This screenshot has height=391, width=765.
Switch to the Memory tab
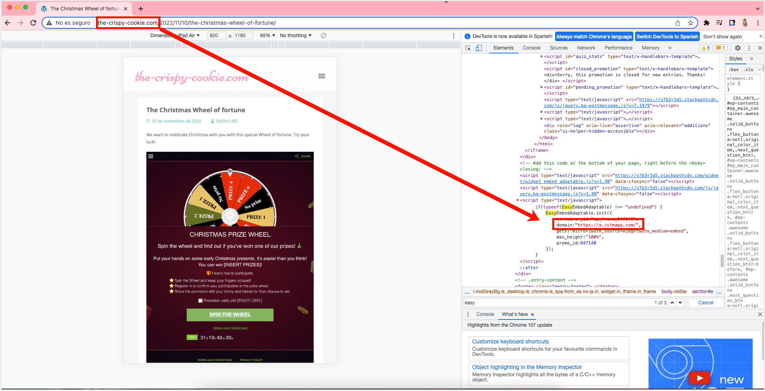pyautogui.click(x=651, y=48)
